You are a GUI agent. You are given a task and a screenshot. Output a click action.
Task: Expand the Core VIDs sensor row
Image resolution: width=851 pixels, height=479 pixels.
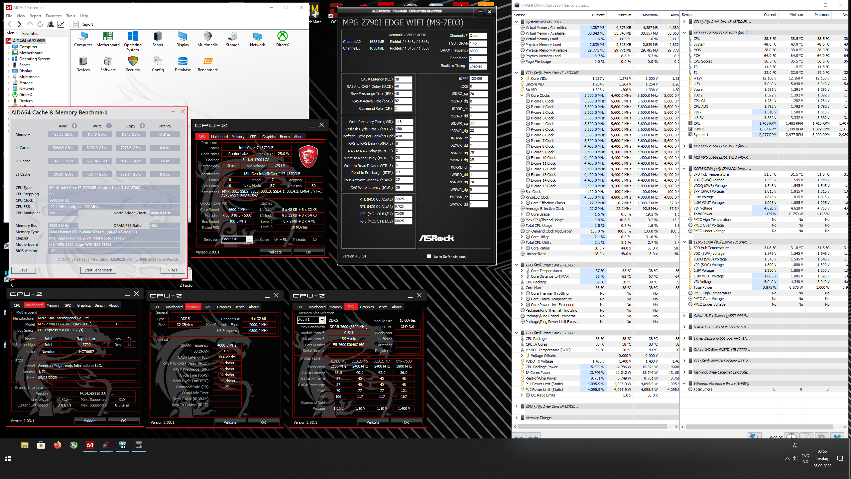click(522, 79)
